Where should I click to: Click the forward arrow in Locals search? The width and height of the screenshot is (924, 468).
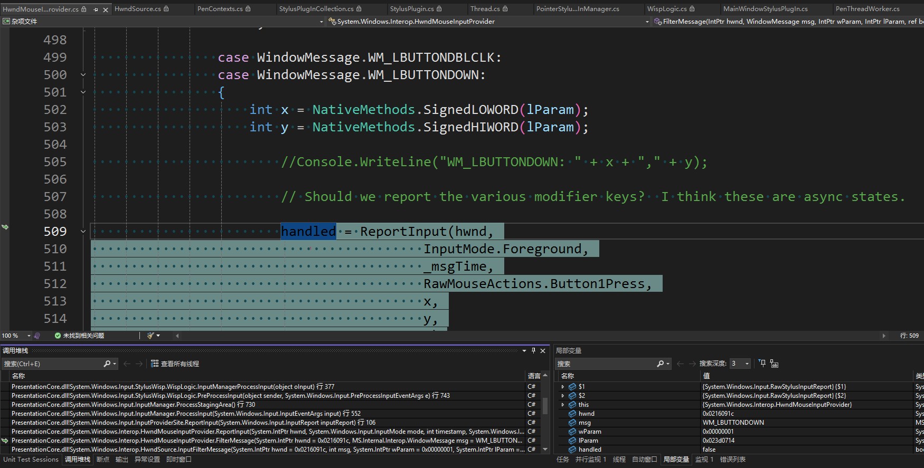coord(692,364)
